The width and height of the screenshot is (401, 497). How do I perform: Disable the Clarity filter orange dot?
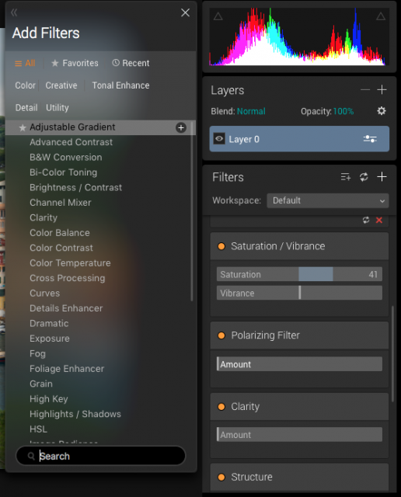(x=221, y=407)
